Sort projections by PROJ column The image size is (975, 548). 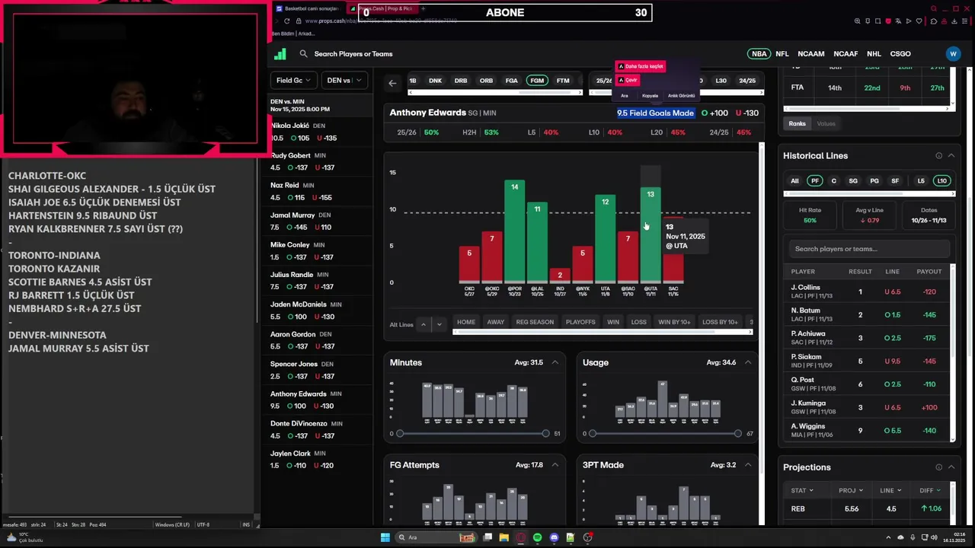tap(852, 490)
